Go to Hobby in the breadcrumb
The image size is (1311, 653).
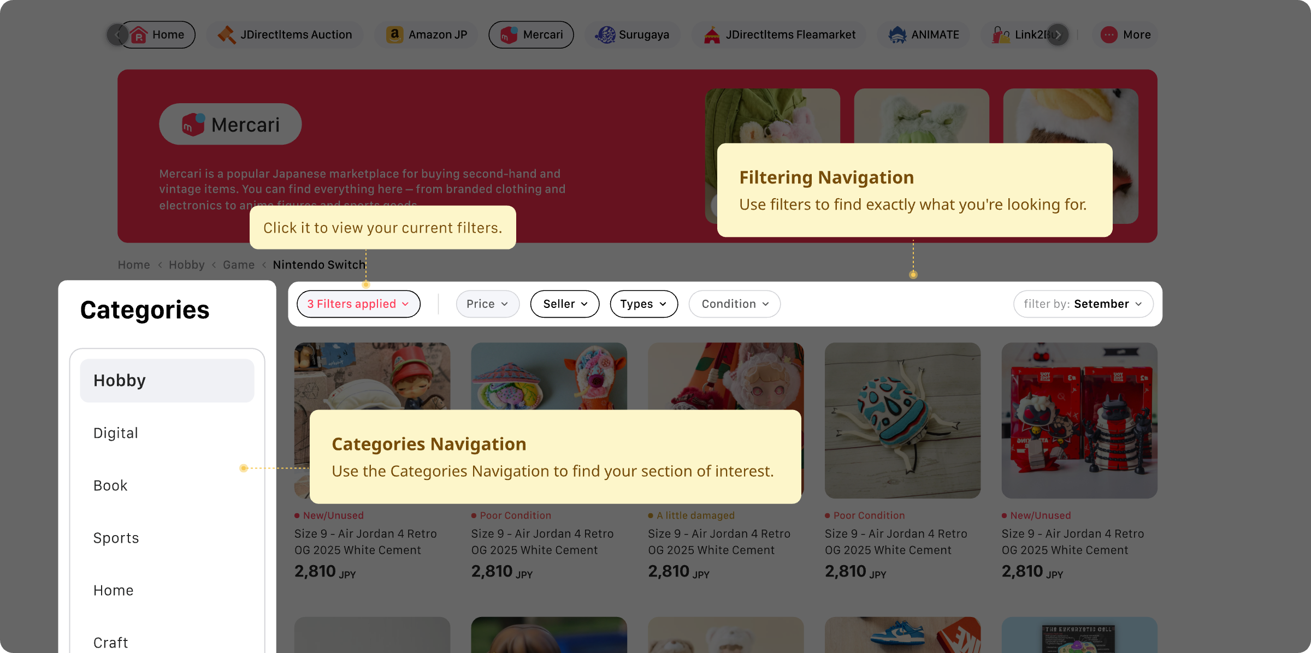pyautogui.click(x=186, y=265)
